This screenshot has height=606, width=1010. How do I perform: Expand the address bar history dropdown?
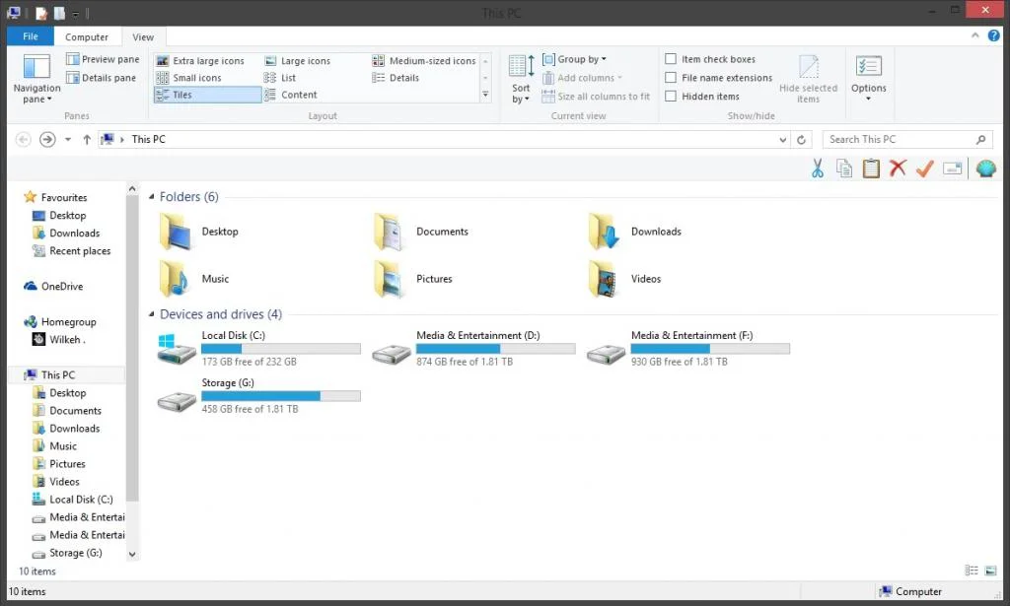[x=782, y=140]
